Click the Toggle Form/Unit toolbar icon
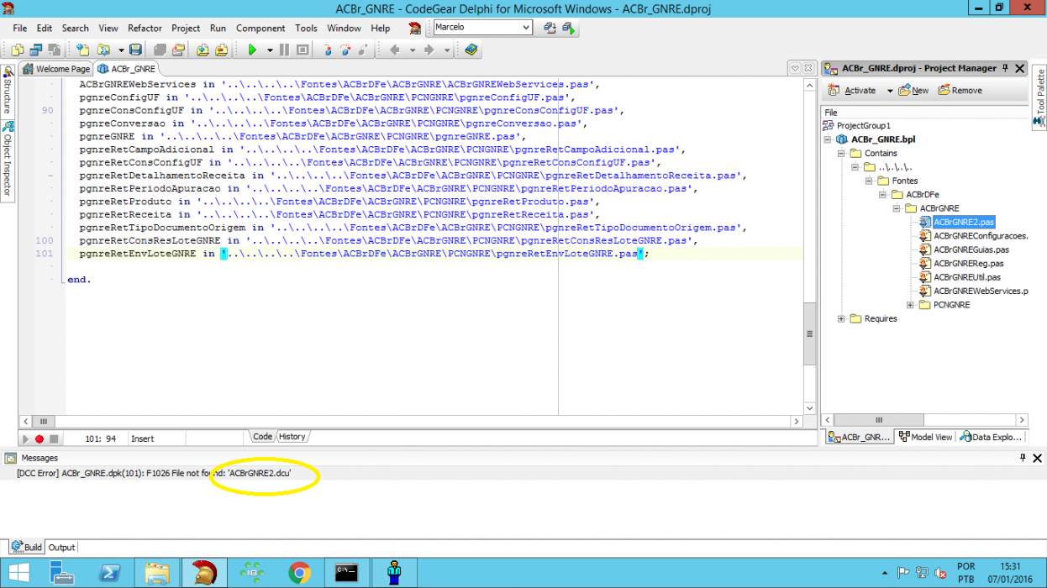 click(x=55, y=50)
